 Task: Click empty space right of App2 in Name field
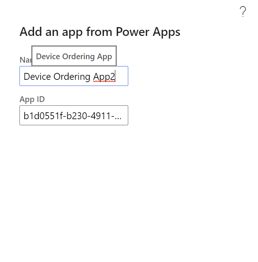[x=122, y=76]
